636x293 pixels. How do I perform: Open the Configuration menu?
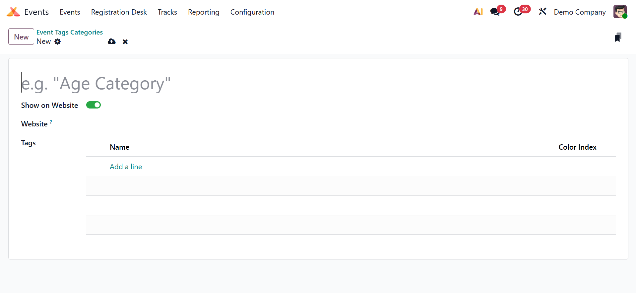pos(252,12)
